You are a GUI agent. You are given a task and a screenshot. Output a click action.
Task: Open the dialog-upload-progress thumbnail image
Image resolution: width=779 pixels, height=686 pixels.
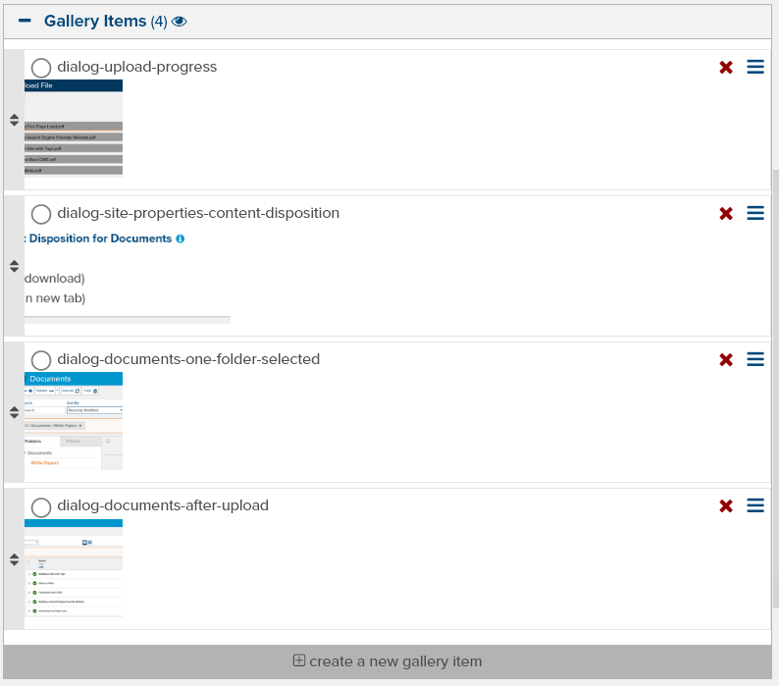(x=74, y=129)
